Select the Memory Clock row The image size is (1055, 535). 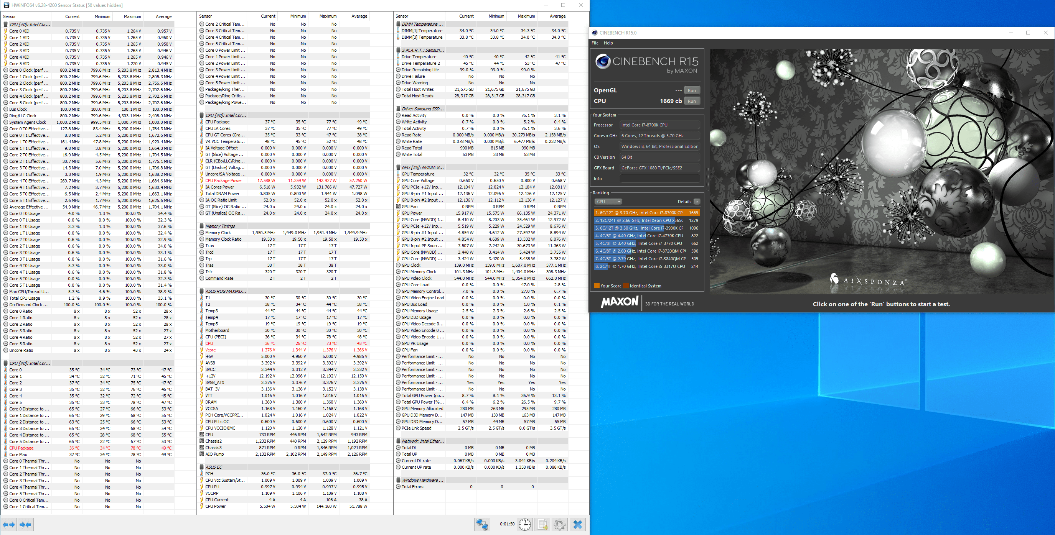pyautogui.click(x=284, y=233)
